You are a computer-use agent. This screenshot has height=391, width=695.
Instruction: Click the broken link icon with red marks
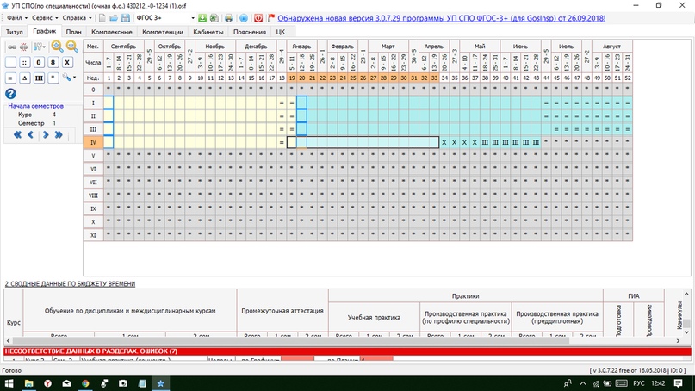click(23, 47)
